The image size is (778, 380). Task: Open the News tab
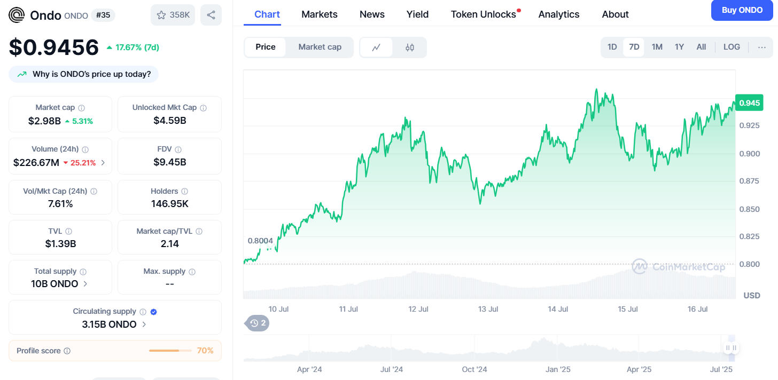coord(372,14)
